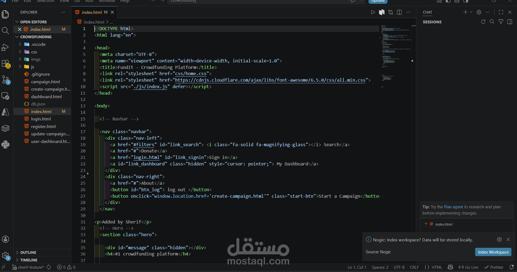Viewport: 517px width, 272px height.
Task: Open the new chat dropdown arrow
Action: (x=471, y=12)
